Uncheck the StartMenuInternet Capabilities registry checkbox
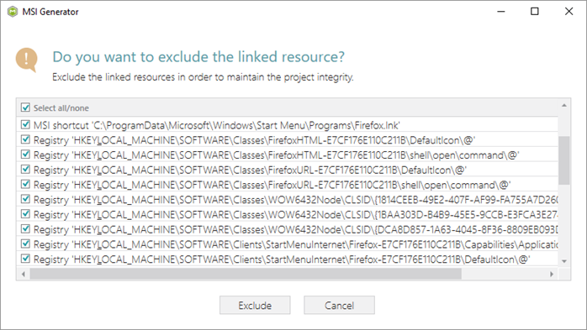The width and height of the screenshot is (587, 330). 25,244
